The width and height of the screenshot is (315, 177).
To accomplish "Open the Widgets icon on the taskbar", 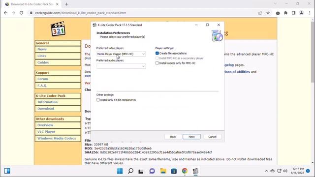I will [x=7, y=171].
